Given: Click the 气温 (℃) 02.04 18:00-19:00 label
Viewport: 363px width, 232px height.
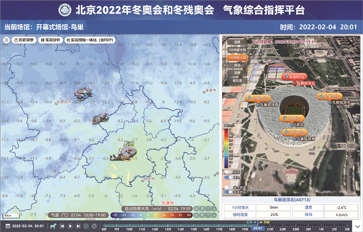Looking at the screenshot, I should tap(78, 215).
